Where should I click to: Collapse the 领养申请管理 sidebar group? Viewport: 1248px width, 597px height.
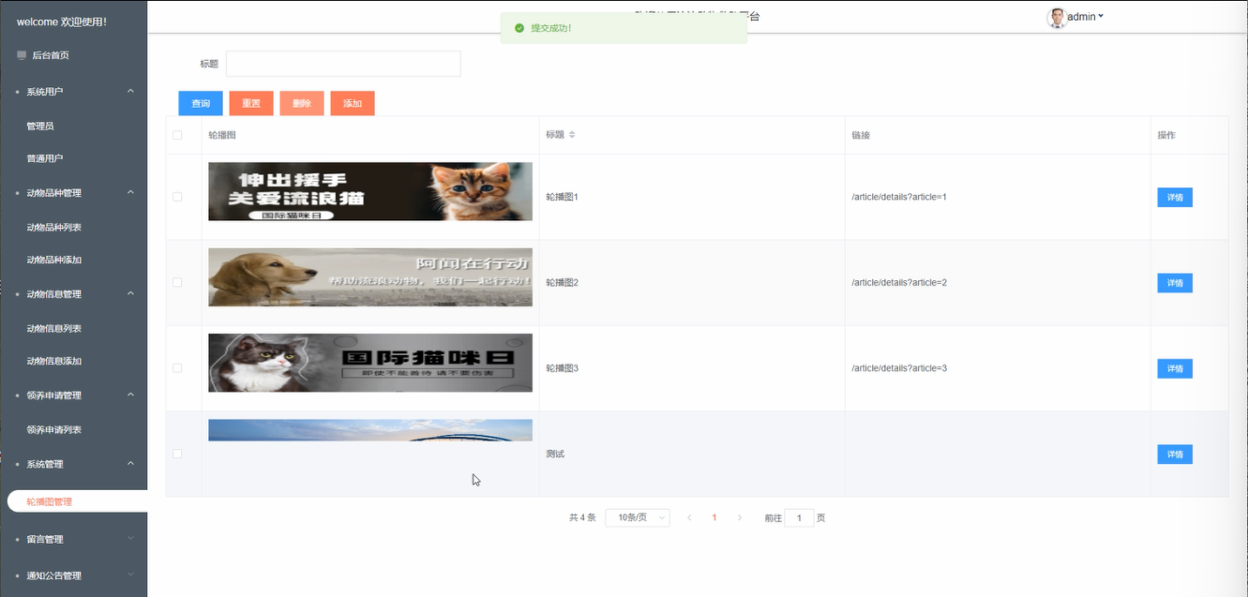tap(73, 395)
